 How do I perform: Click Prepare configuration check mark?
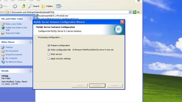[x=49, y=45]
